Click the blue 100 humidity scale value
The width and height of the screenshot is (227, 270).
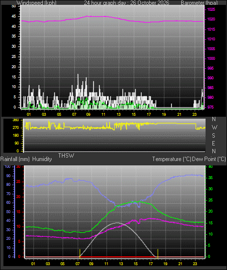coord(7,166)
